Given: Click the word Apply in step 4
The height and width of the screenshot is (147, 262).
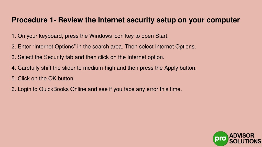Looking at the screenshot, I should tap(171, 68).
